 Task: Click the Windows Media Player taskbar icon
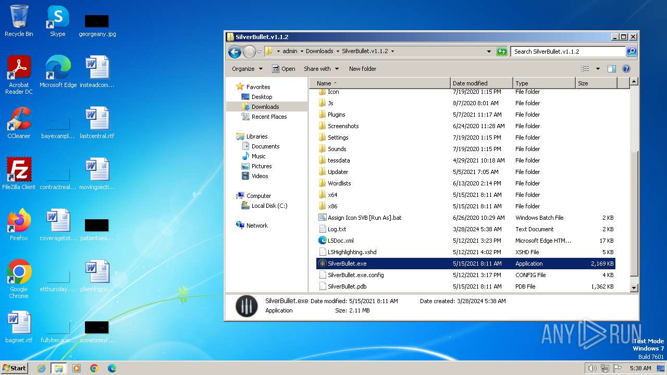pyautogui.click(x=77, y=368)
